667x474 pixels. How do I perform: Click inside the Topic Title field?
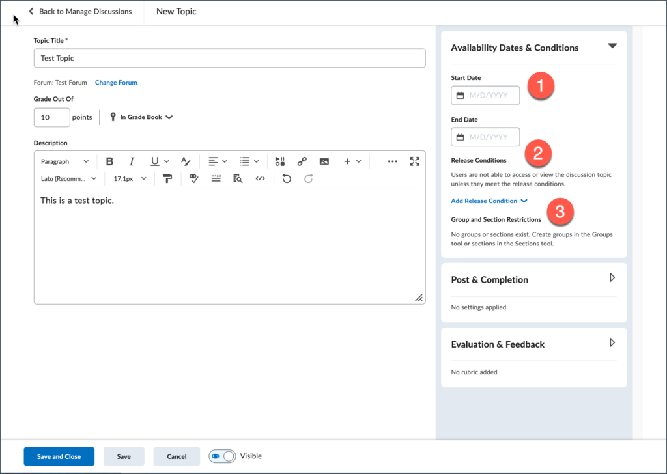coord(229,58)
